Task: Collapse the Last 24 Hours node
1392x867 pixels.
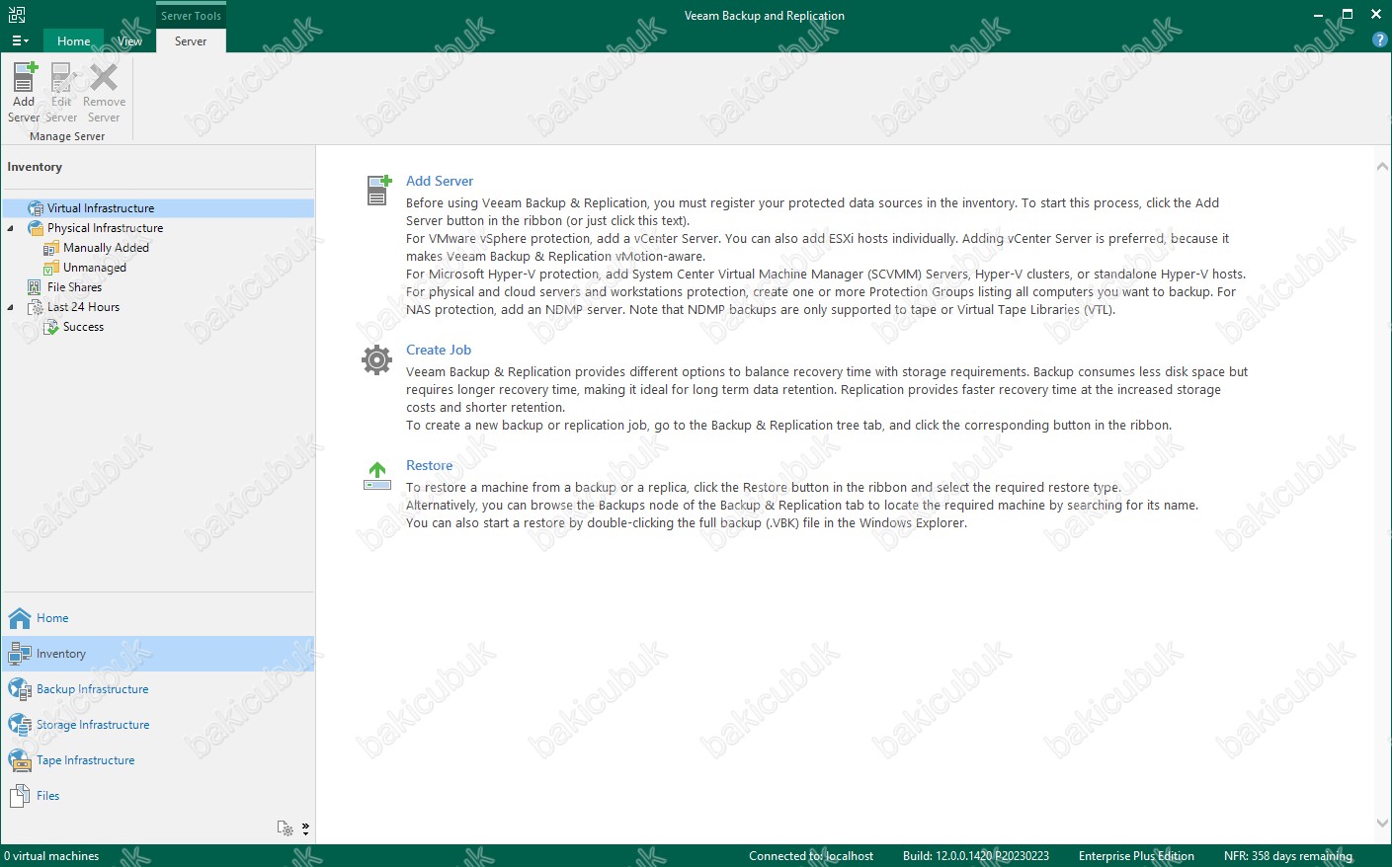Action: pos(11,307)
